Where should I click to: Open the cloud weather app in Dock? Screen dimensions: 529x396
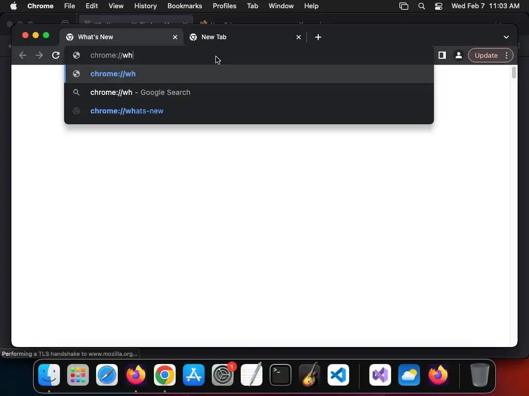(x=409, y=375)
